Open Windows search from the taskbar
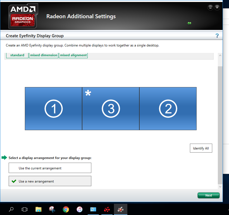The height and width of the screenshot is (215, 229). [11, 209]
